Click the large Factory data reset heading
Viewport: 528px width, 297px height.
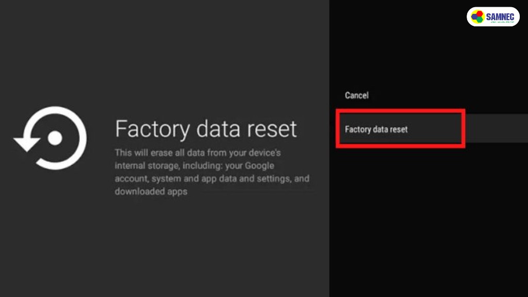(x=206, y=129)
